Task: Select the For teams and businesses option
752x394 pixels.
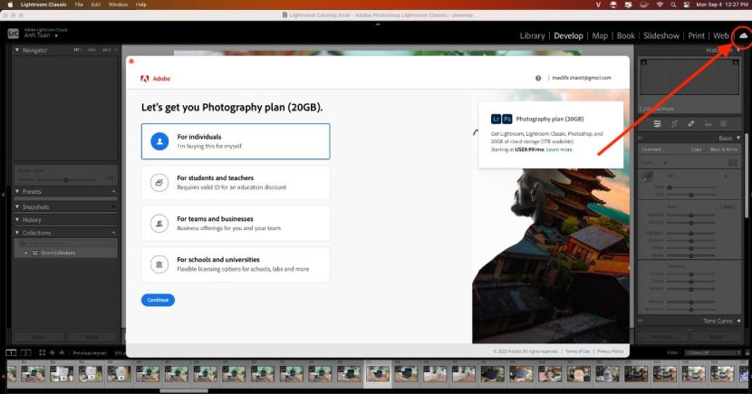Action: point(236,224)
